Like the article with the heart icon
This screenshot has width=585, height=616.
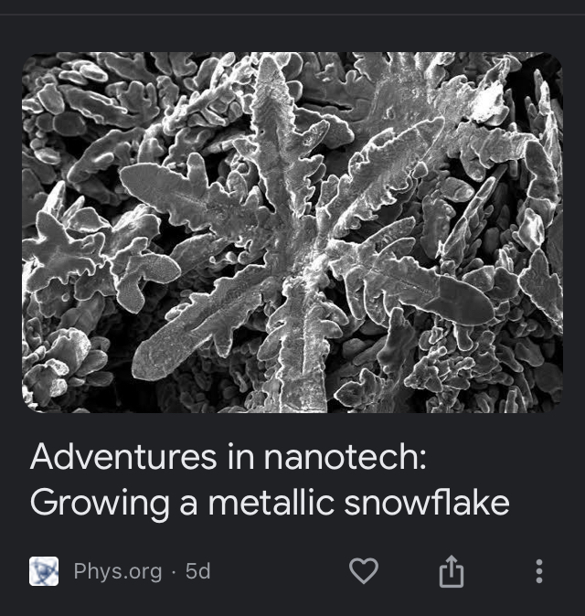[x=364, y=571]
